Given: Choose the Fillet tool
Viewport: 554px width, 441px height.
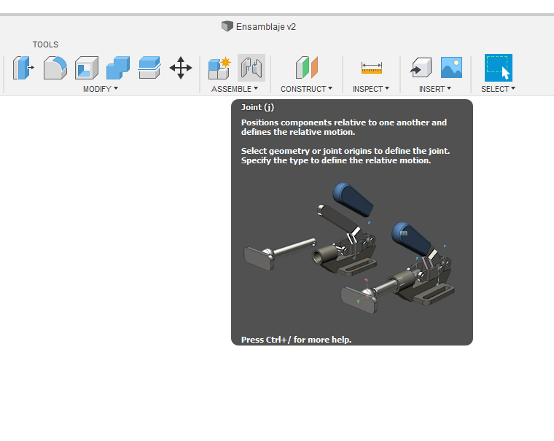Looking at the screenshot, I should coord(55,68).
